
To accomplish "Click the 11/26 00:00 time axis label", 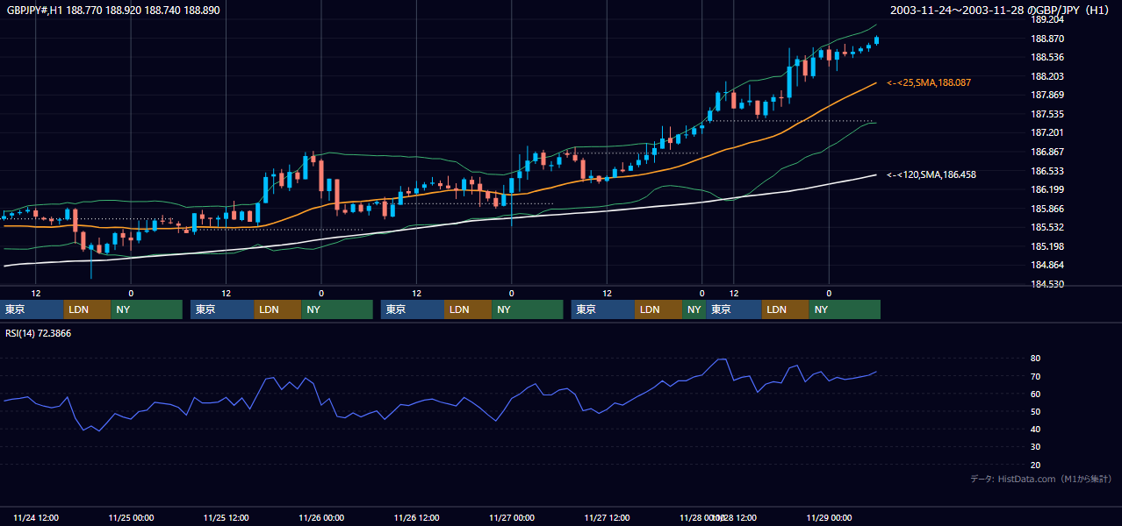I will click(x=321, y=518).
